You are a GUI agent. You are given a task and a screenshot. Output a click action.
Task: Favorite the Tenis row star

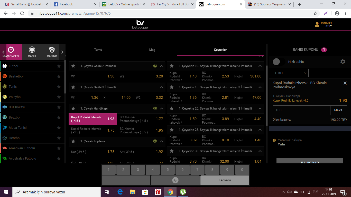coord(59,87)
